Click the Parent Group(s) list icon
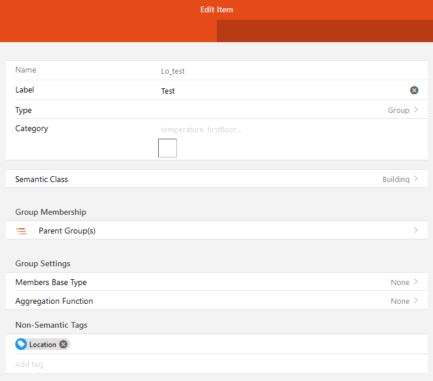Viewport: 433px width, 381px height. pyautogui.click(x=22, y=231)
